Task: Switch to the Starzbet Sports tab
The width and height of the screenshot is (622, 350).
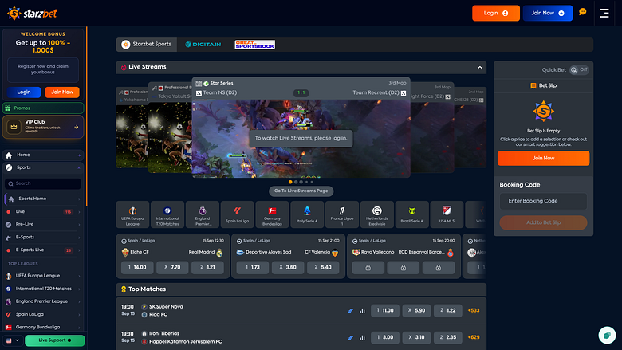Action: coord(147,45)
